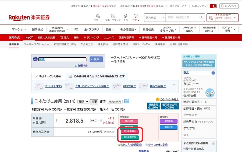Go to 信用建玉一覧
The height and width of the screenshot is (152, 242).
[171, 38]
